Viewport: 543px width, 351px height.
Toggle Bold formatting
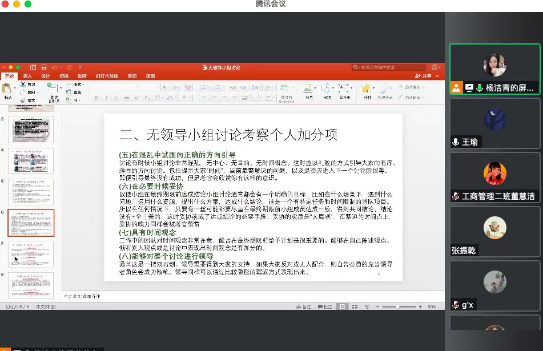[x=96, y=98]
